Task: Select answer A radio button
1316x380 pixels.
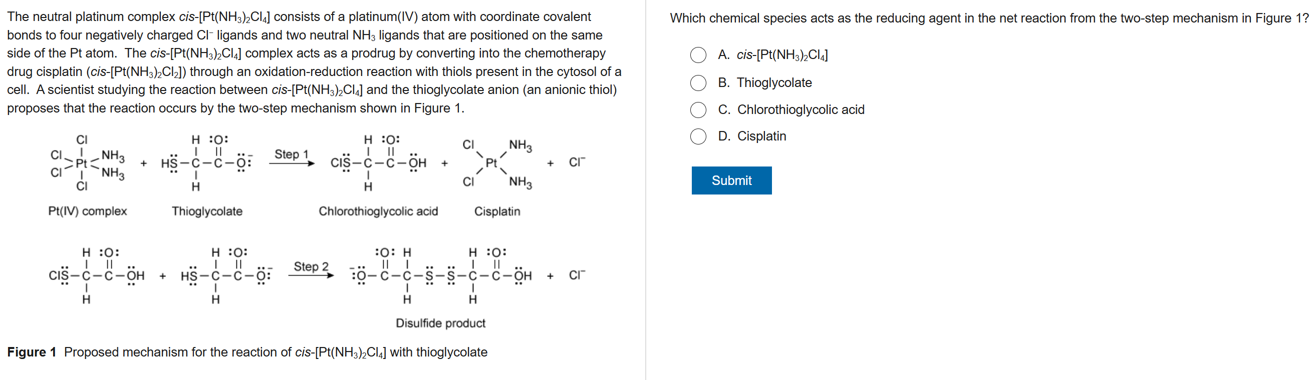Action: tap(698, 55)
